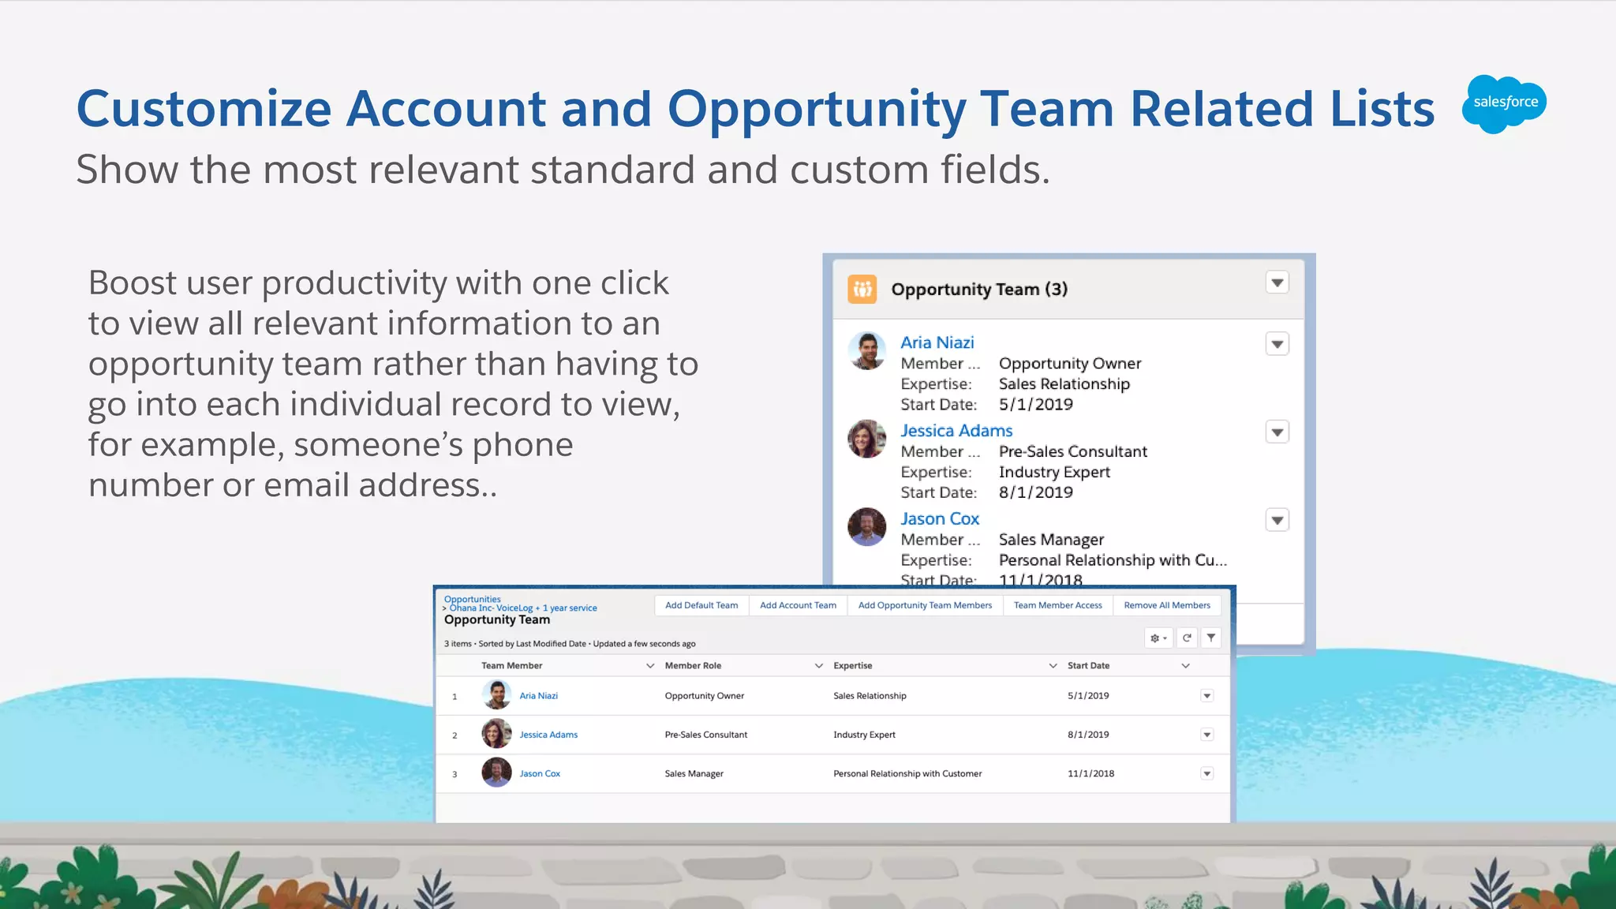Click the 3 items sorted status text

pos(570,644)
